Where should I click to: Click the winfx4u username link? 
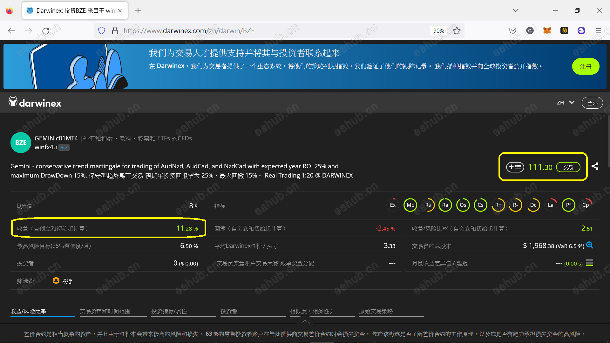45,147
